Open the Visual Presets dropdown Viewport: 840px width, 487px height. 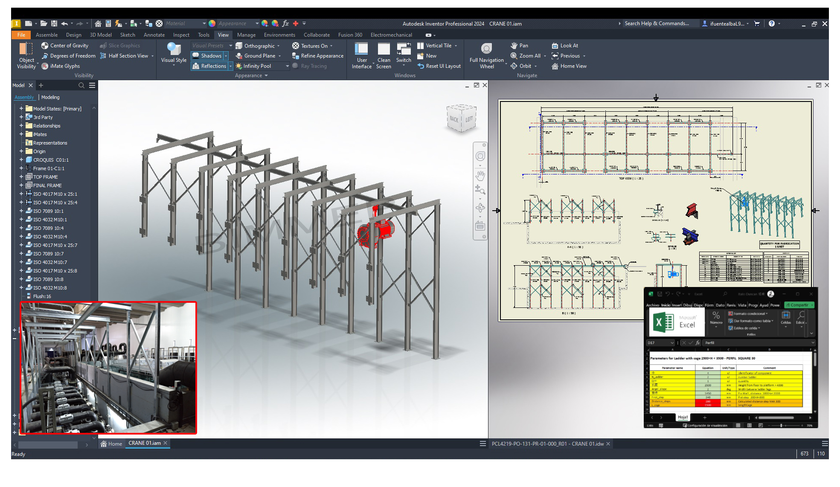[230, 46]
